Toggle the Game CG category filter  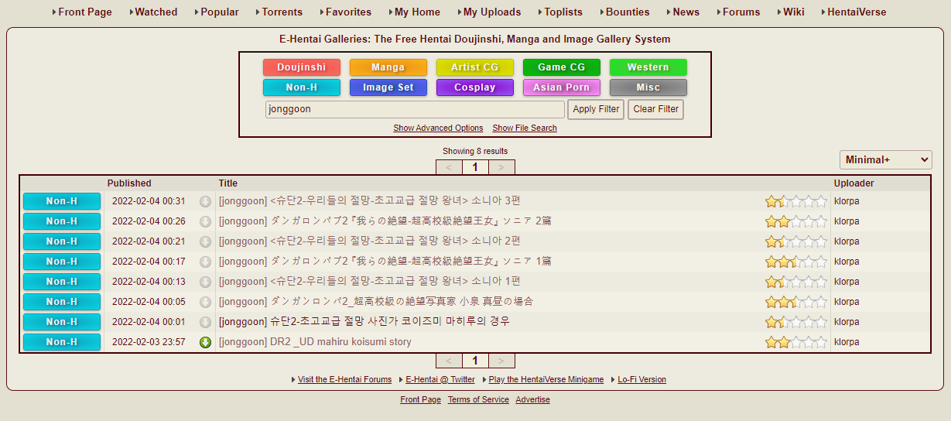[x=562, y=67]
